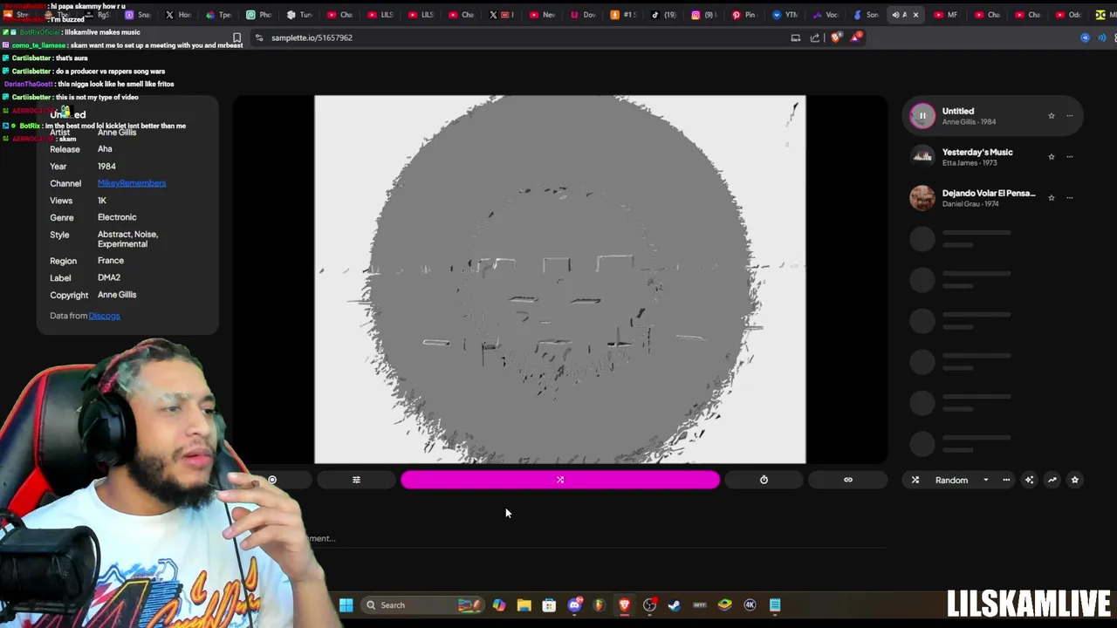Click the Copyright value Anne Gillis
This screenshot has width=1117, height=628.
(x=117, y=295)
